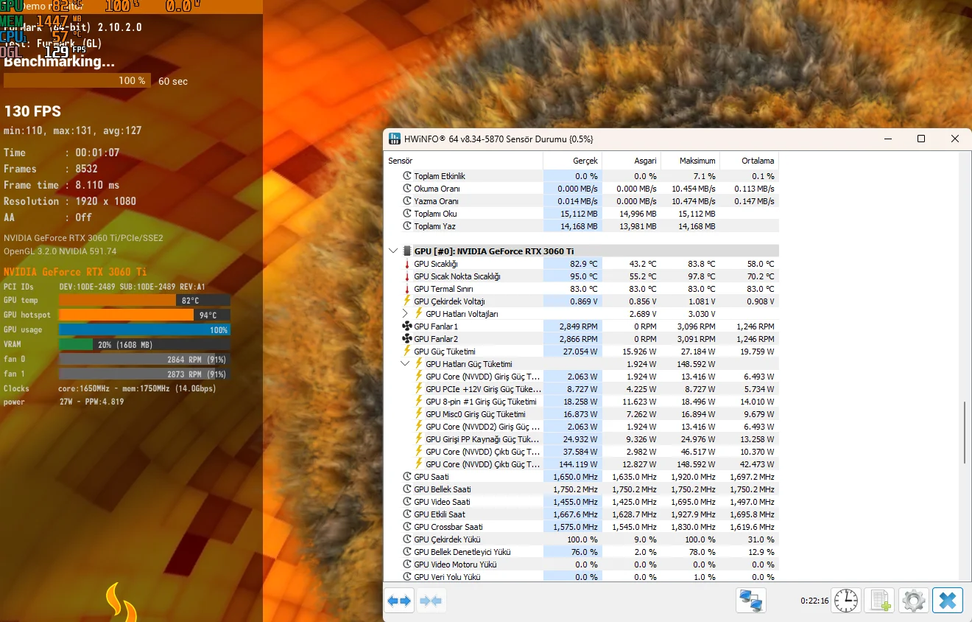Select the GPU Video Motoru Yükü row label

click(x=455, y=565)
